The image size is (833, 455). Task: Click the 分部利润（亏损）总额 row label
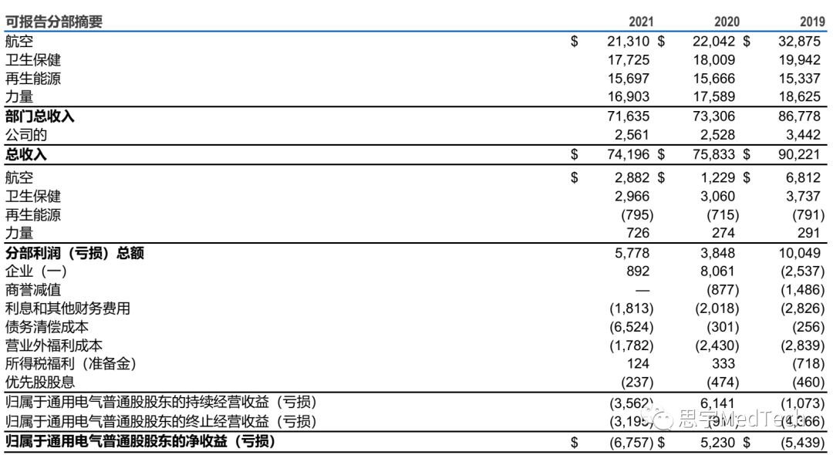[74, 252]
